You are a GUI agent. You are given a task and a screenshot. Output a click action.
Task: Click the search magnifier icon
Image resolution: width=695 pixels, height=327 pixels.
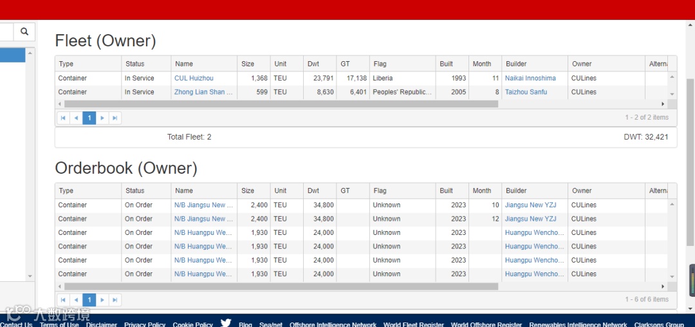tap(24, 32)
